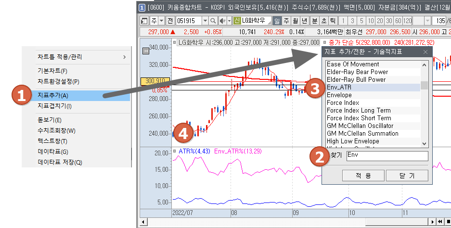Click the chart horizontal scrollbar thumb
Image resolution: width=451 pixels, height=228 pixels.
[397, 222]
